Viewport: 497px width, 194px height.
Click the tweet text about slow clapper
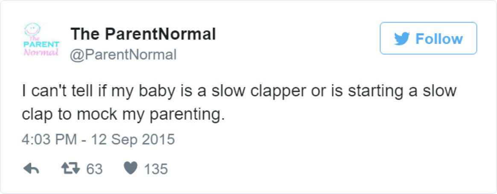(x=239, y=103)
